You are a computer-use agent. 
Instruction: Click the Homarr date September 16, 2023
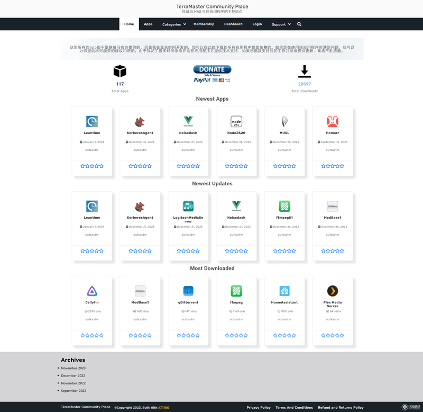click(333, 142)
